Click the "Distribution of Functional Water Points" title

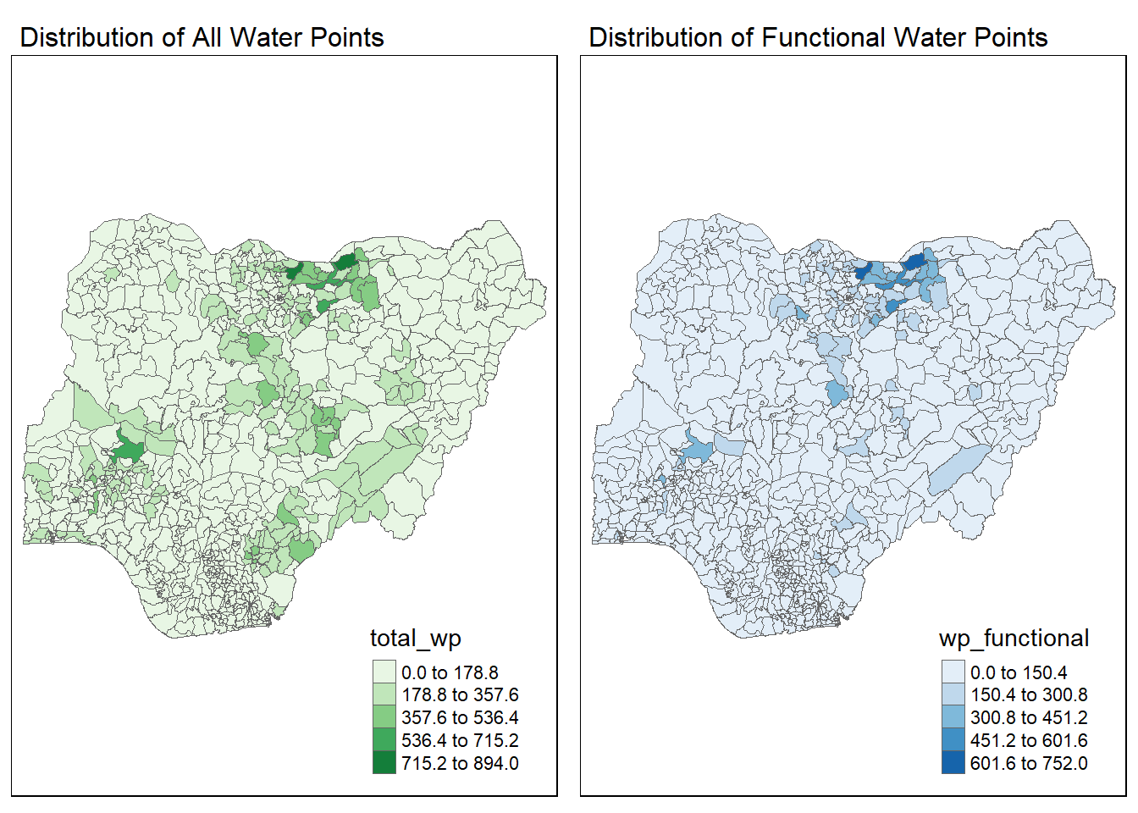[x=818, y=38]
